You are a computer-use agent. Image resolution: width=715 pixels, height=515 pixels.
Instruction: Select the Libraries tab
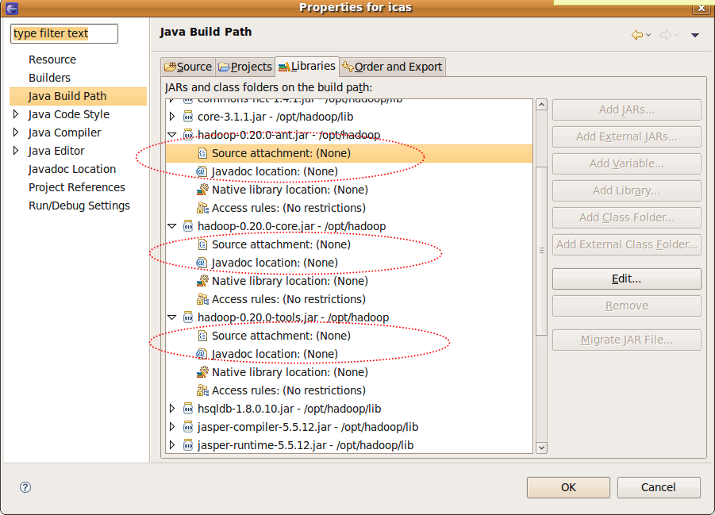coord(307,66)
